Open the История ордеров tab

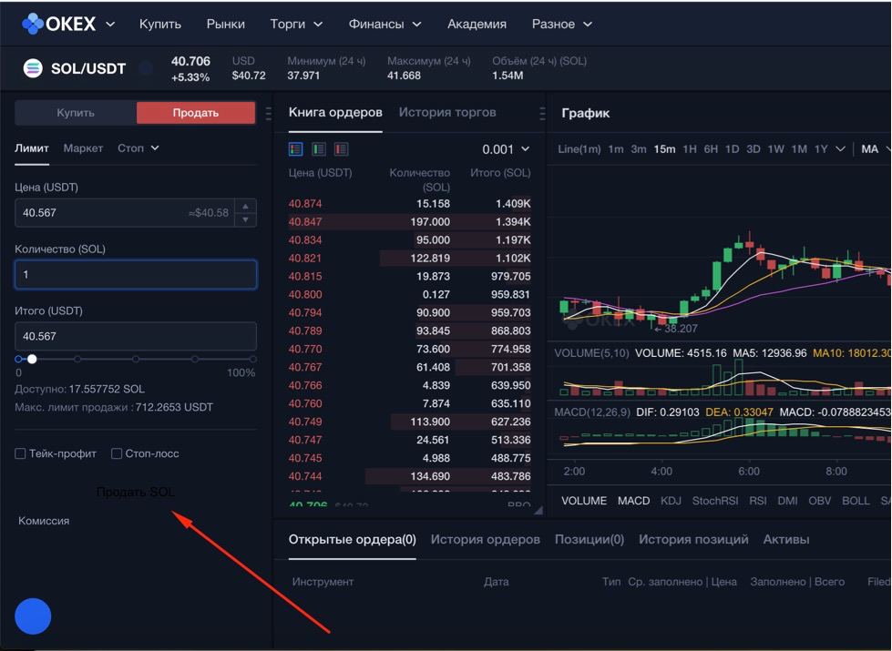click(x=486, y=539)
